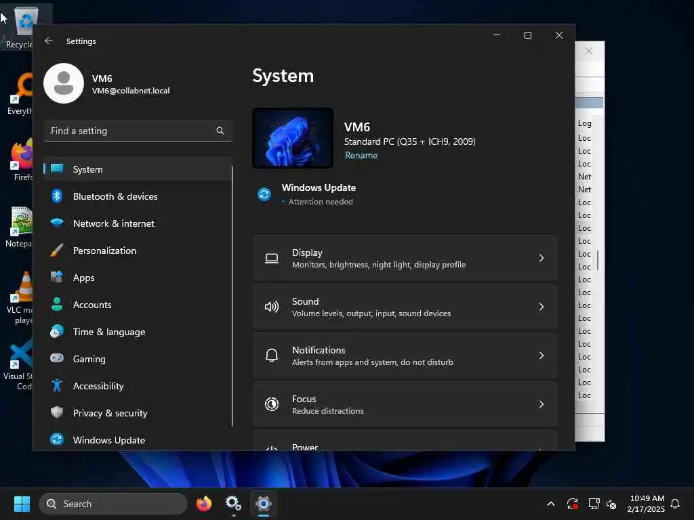Click the VM6 user avatar picture
Viewport: 694px width, 520px height.
click(x=64, y=83)
